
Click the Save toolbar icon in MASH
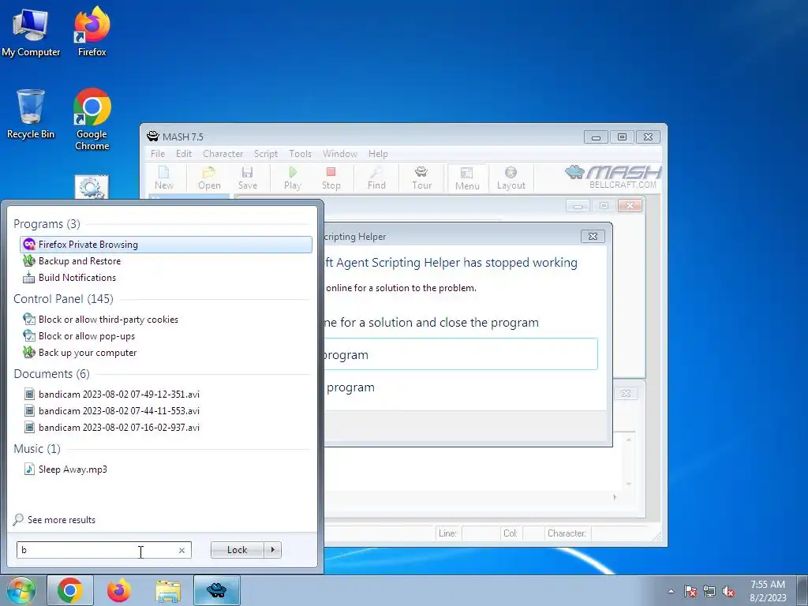pos(247,178)
